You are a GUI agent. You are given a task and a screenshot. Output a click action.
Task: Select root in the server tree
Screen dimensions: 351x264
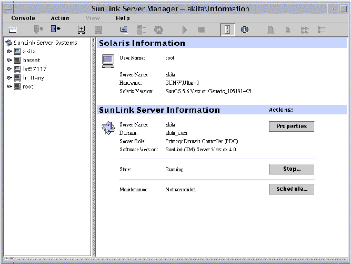click(28, 86)
